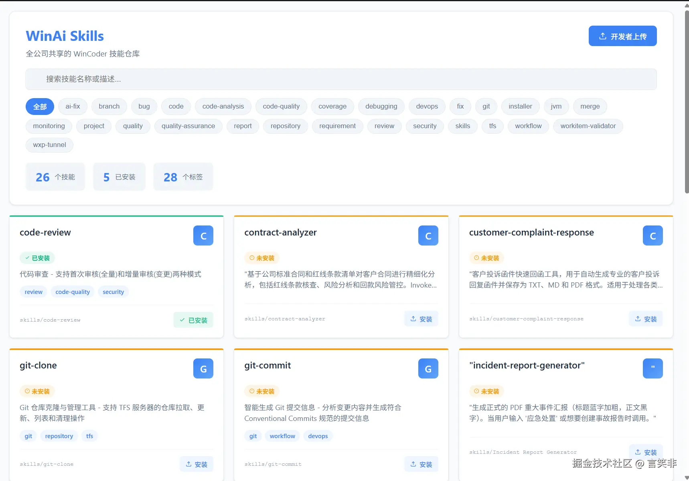The height and width of the screenshot is (481, 689).
Task: Select the 全部 filter tag
Action: pyautogui.click(x=40, y=107)
